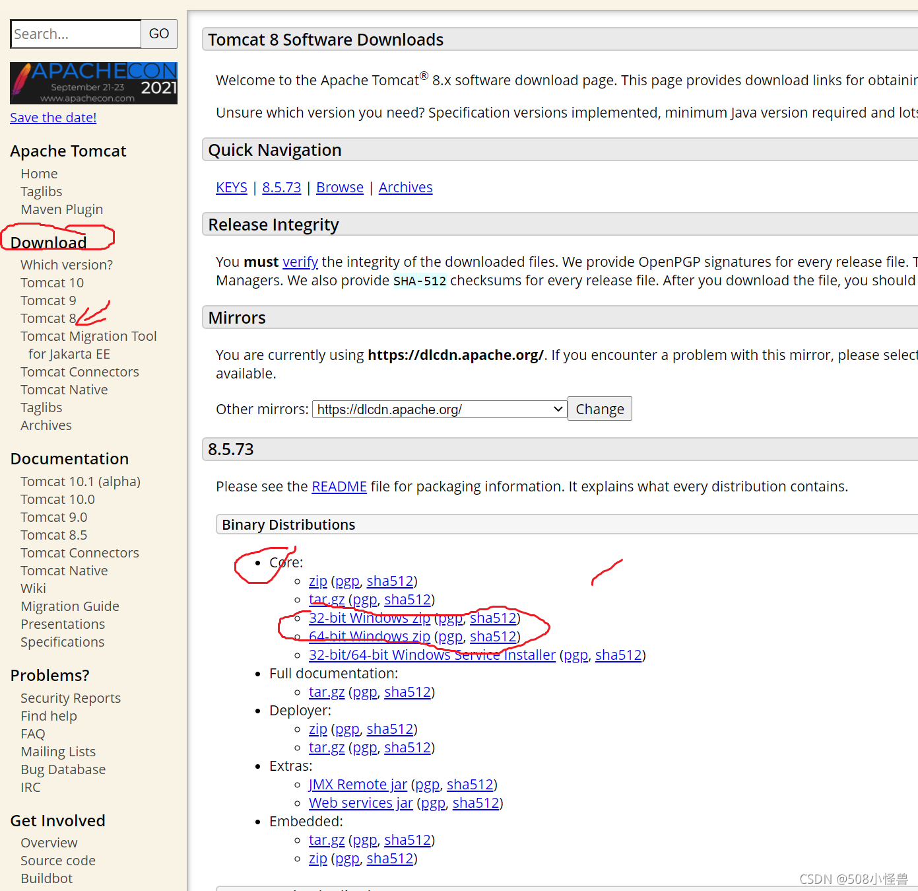918x891 pixels.
Task: Download Embedded zip file
Action: (x=318, y=859)
